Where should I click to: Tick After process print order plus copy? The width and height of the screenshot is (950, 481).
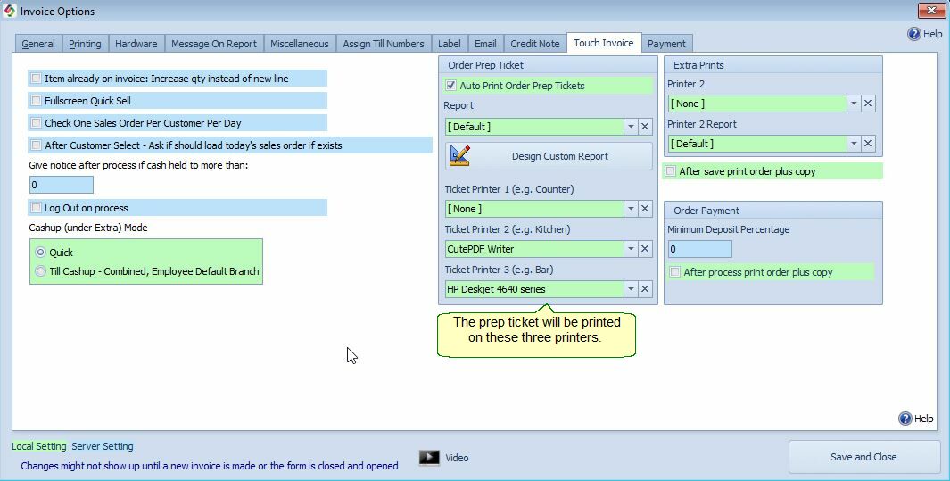click(x=675, y=272)
